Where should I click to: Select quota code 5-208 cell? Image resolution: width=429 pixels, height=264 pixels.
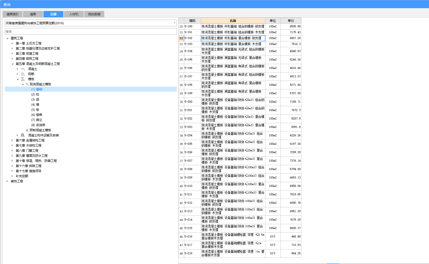[192, 169]
